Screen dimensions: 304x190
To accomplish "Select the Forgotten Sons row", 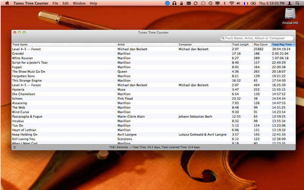I will tap(154, 76).
